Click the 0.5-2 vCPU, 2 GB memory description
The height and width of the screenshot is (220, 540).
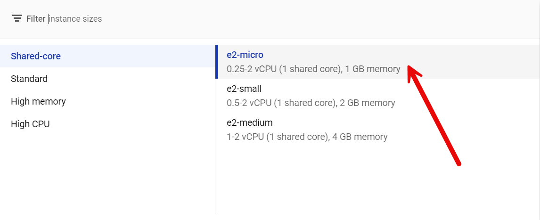(x=311, y=103)
